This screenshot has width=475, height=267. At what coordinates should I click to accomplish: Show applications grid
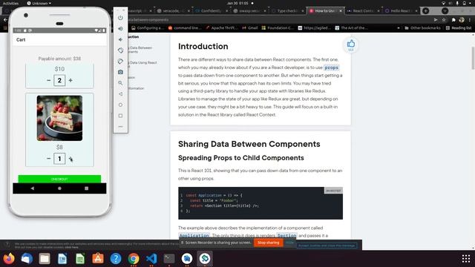466,259
